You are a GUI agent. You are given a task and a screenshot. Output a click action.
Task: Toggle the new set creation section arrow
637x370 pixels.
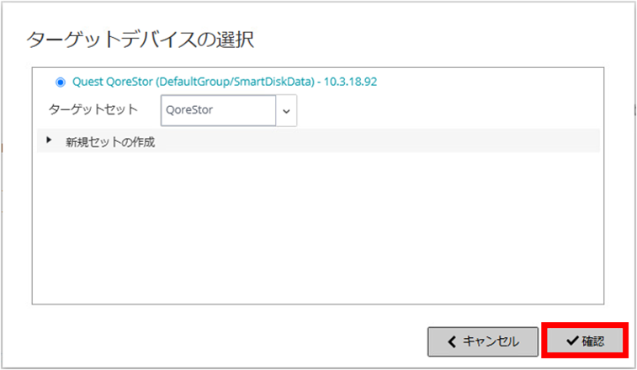[49, 140]
